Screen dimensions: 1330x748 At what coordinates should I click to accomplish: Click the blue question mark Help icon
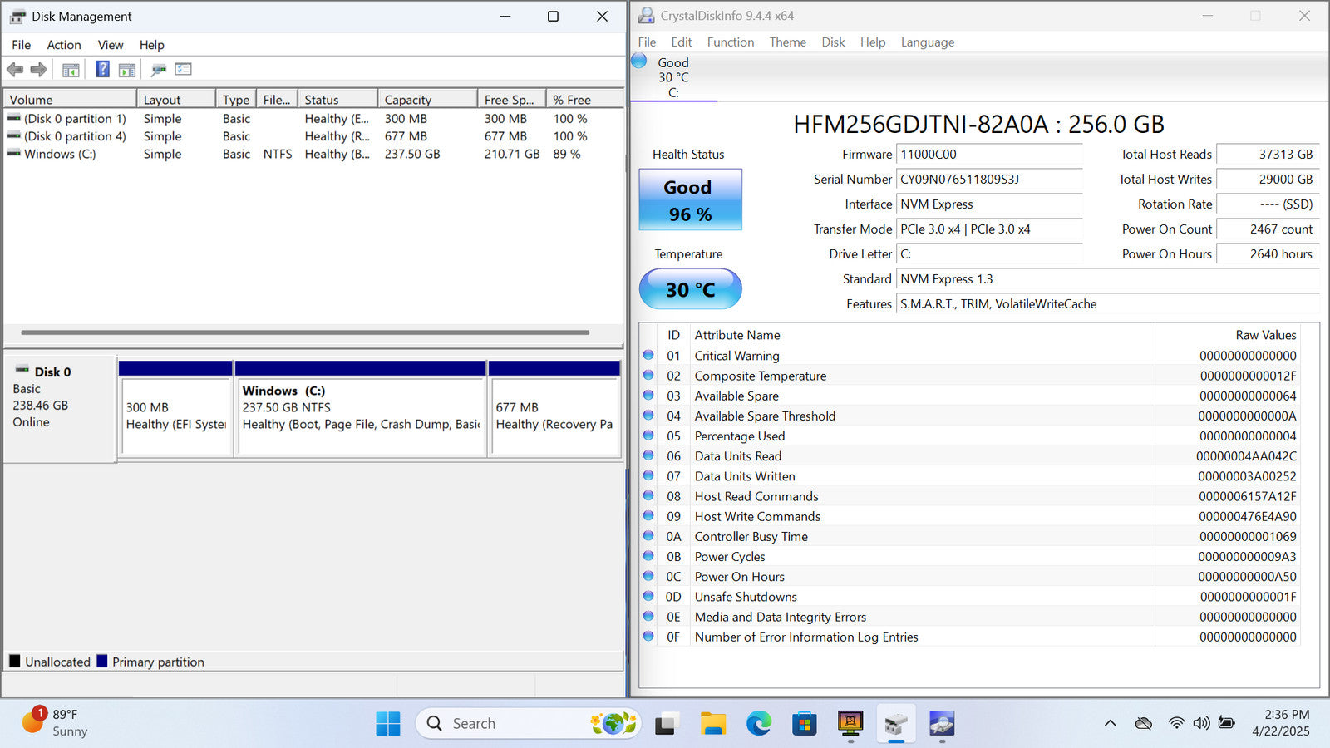click(x=102, y=70)
